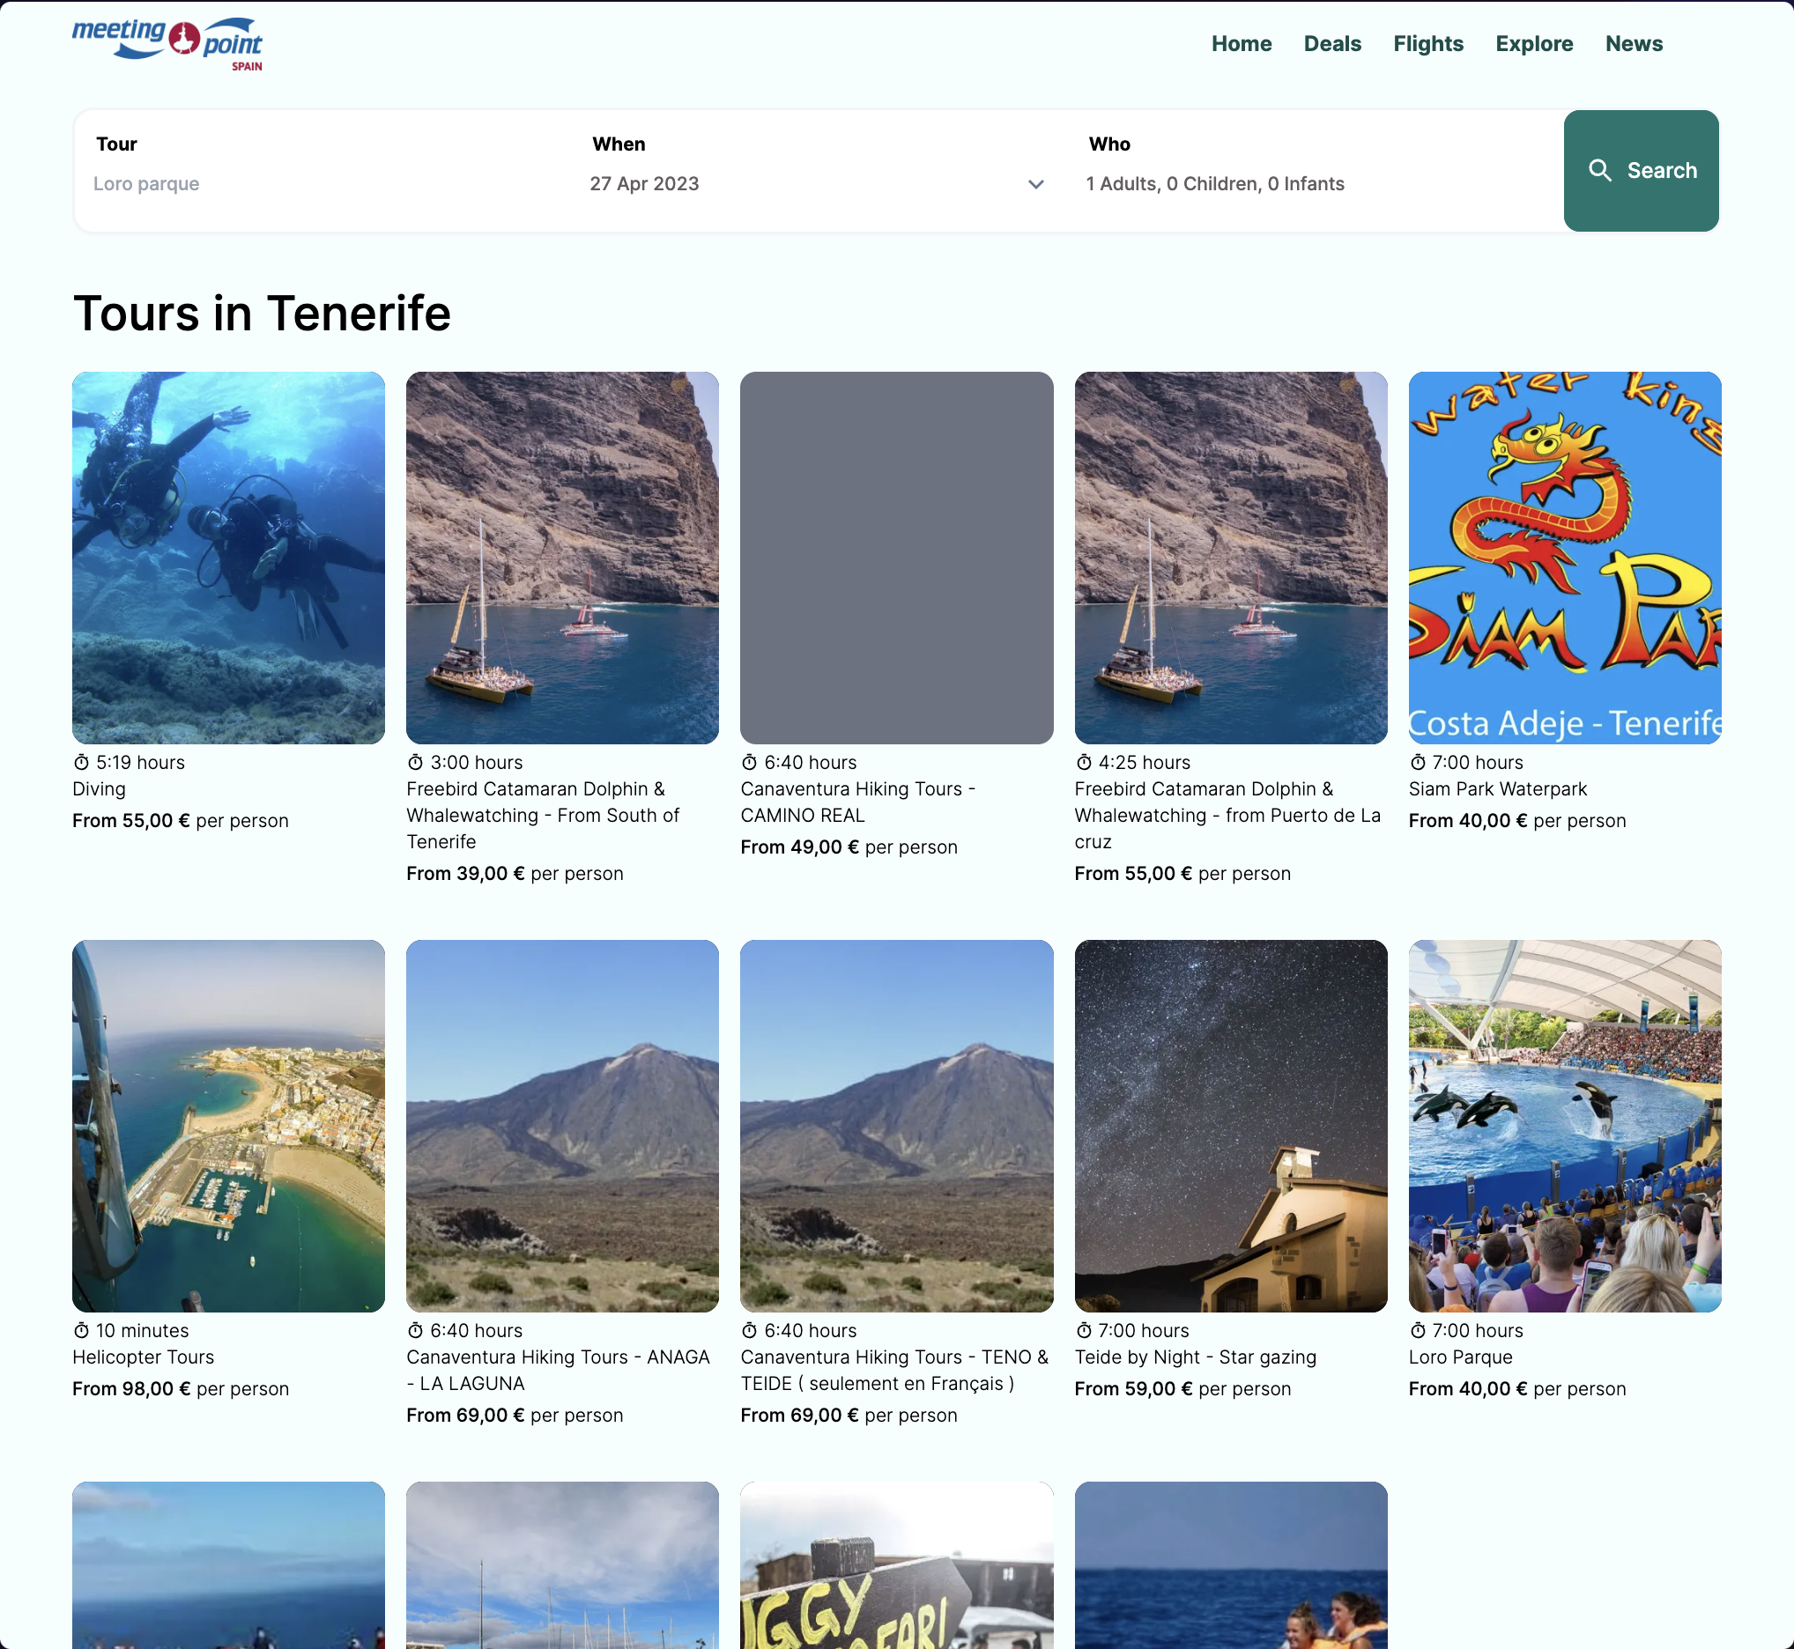Open the News navigation item

[x=1634, y=44]
